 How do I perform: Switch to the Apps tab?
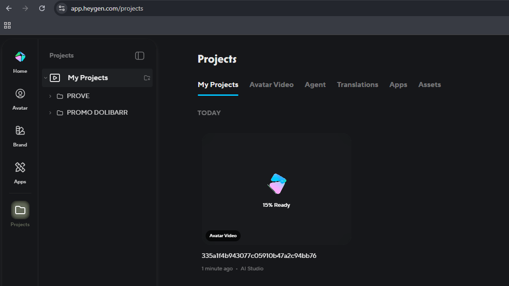(x=398, y=85)
